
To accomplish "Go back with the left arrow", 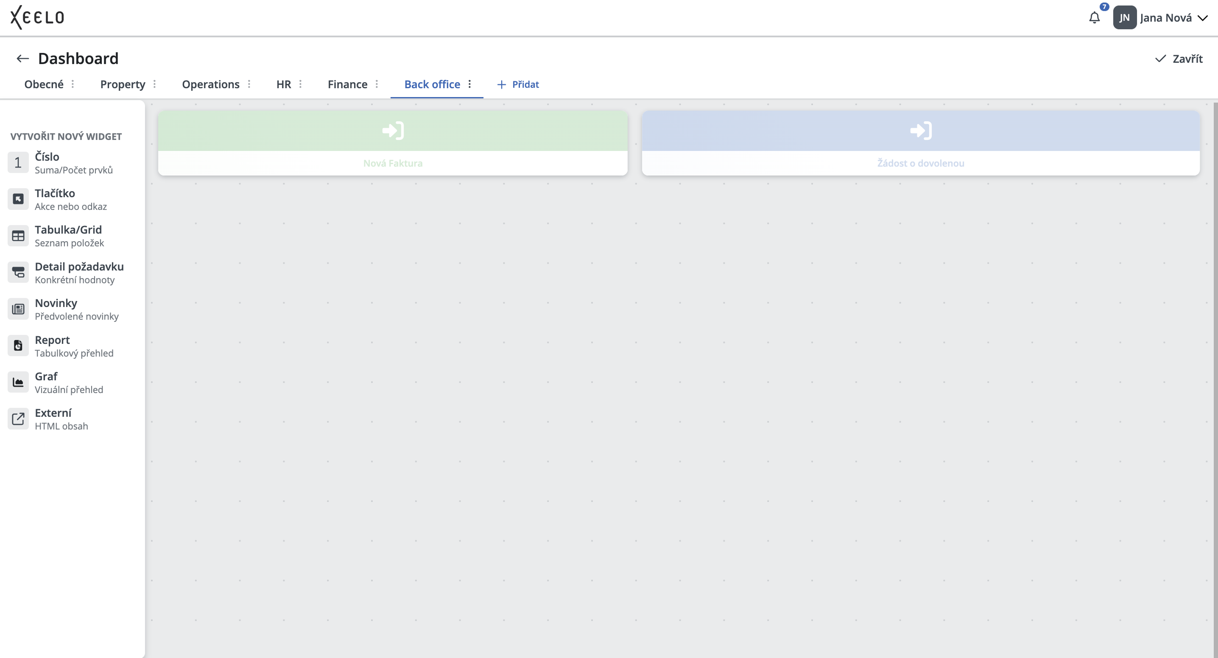I will tap(23, 59).
